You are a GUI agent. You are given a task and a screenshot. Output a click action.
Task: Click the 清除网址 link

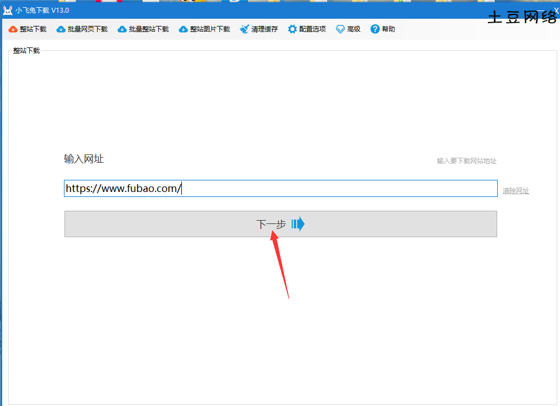[515, 191]
